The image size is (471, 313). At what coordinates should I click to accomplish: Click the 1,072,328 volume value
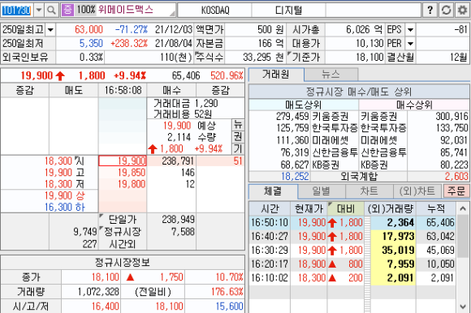(98, 291)
